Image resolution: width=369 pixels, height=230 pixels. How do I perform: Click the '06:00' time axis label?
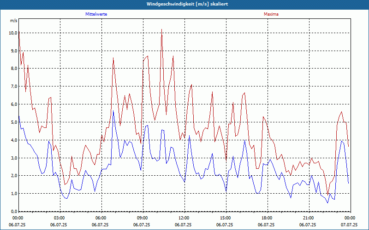[x=100, y=218]
